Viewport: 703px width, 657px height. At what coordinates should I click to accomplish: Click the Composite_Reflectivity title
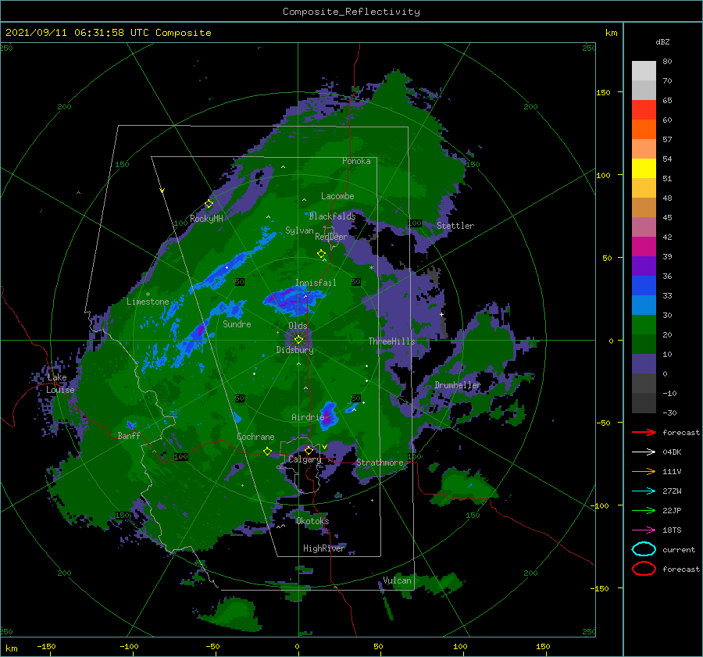pos(351,12)
